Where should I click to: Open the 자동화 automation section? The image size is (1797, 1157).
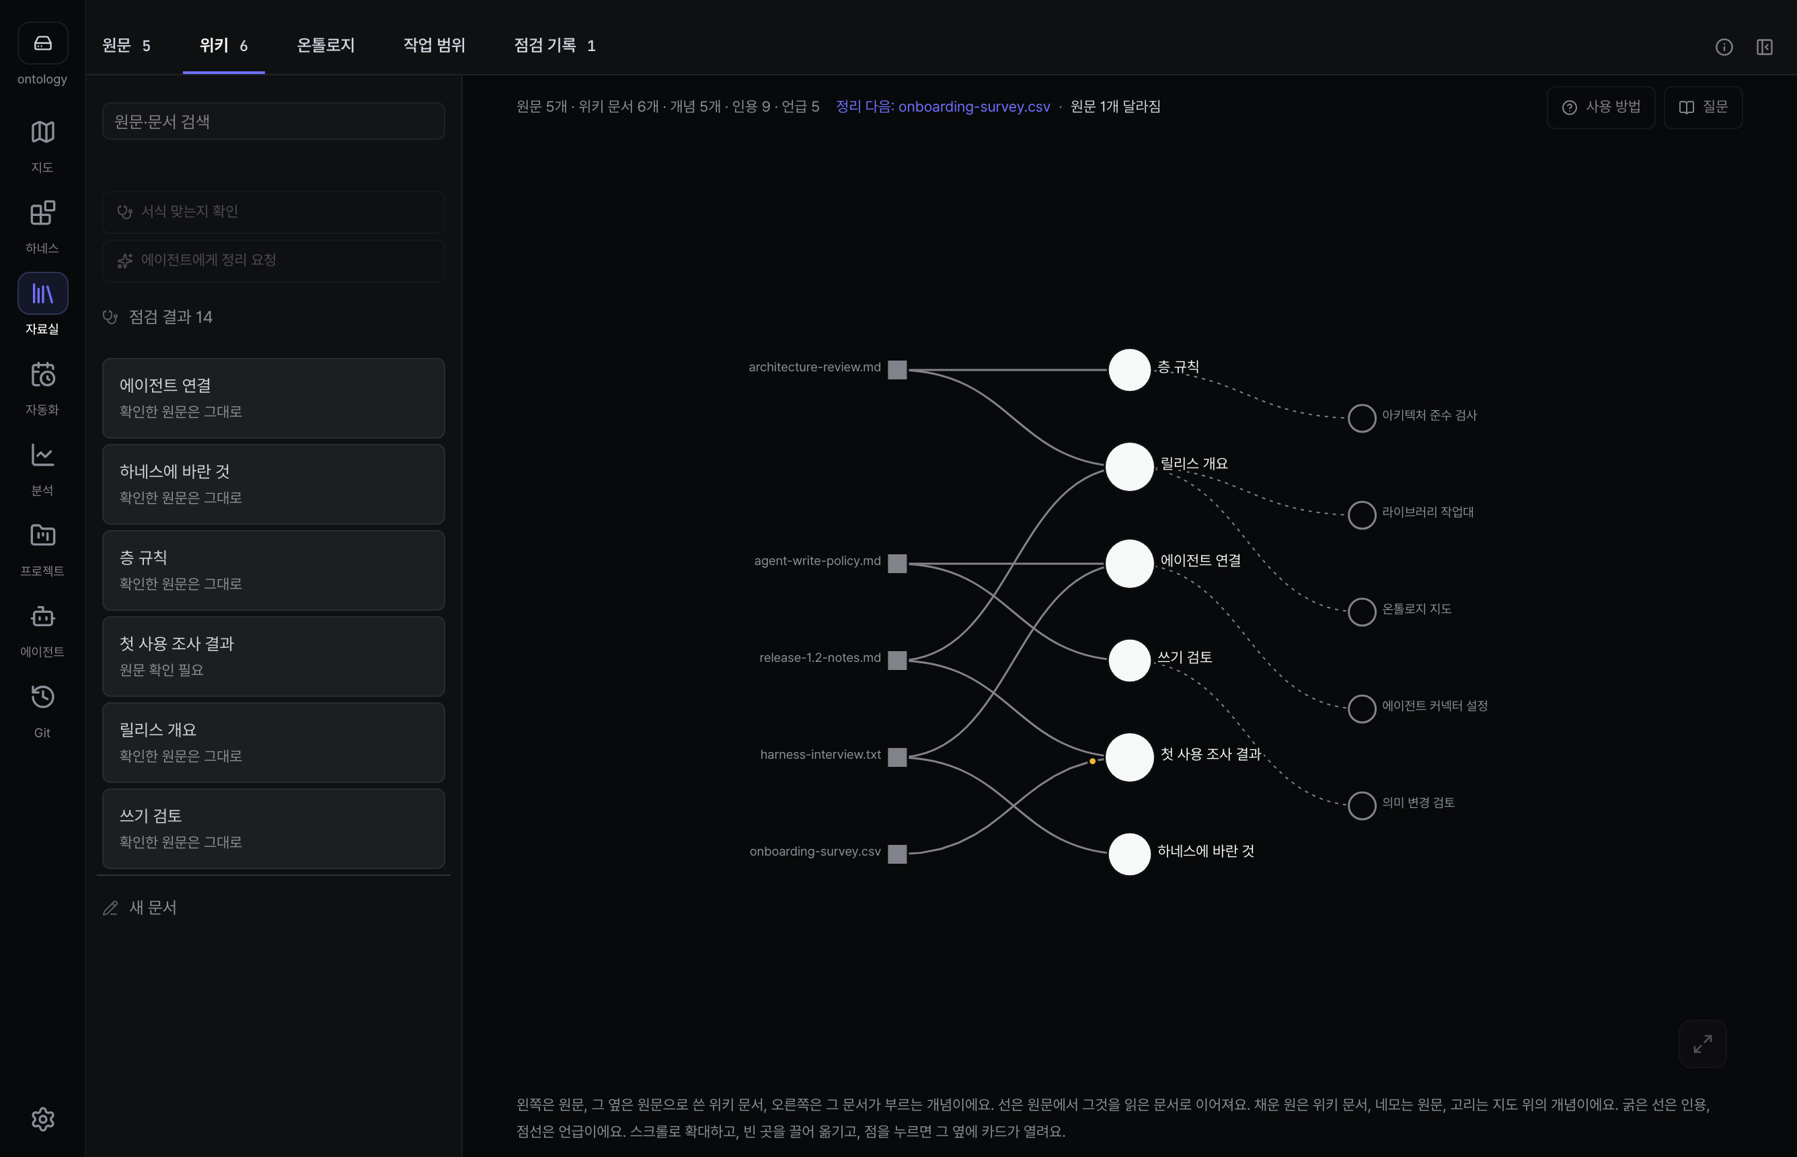43,387
